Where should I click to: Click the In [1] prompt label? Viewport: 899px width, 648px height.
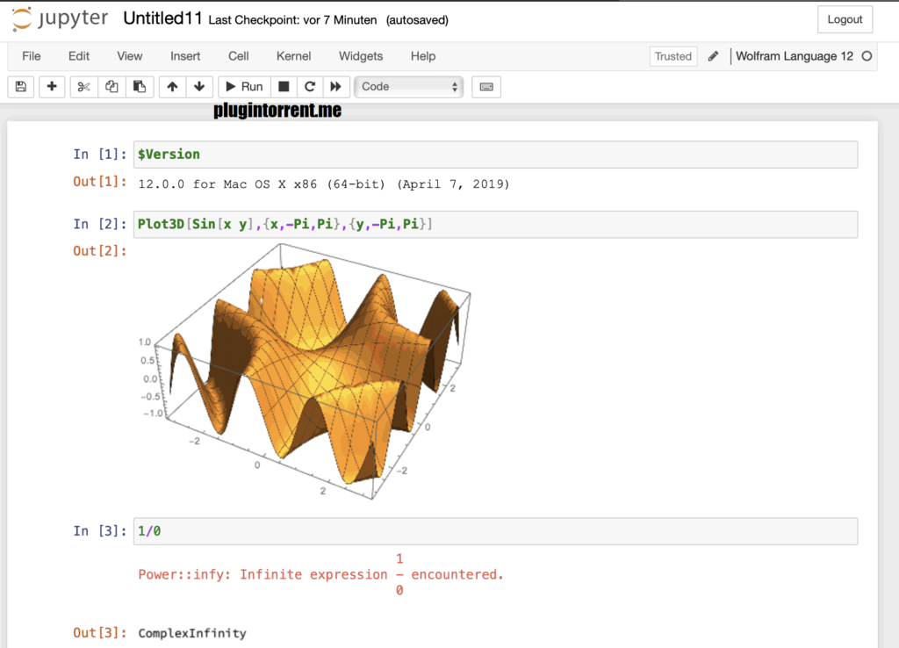(99, 155)
